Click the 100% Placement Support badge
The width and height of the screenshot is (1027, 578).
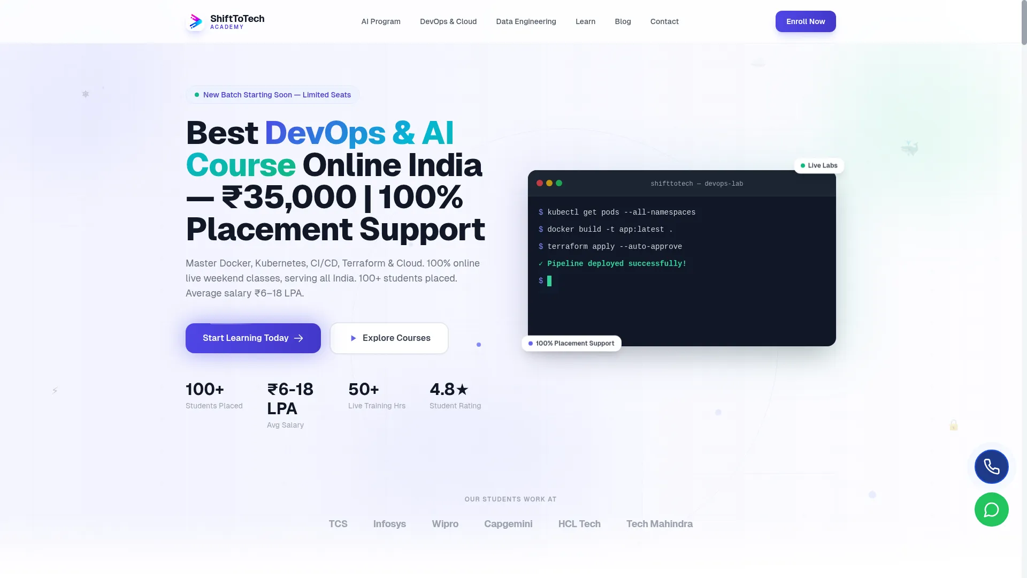pyautogui.click(x=571, y=344)
